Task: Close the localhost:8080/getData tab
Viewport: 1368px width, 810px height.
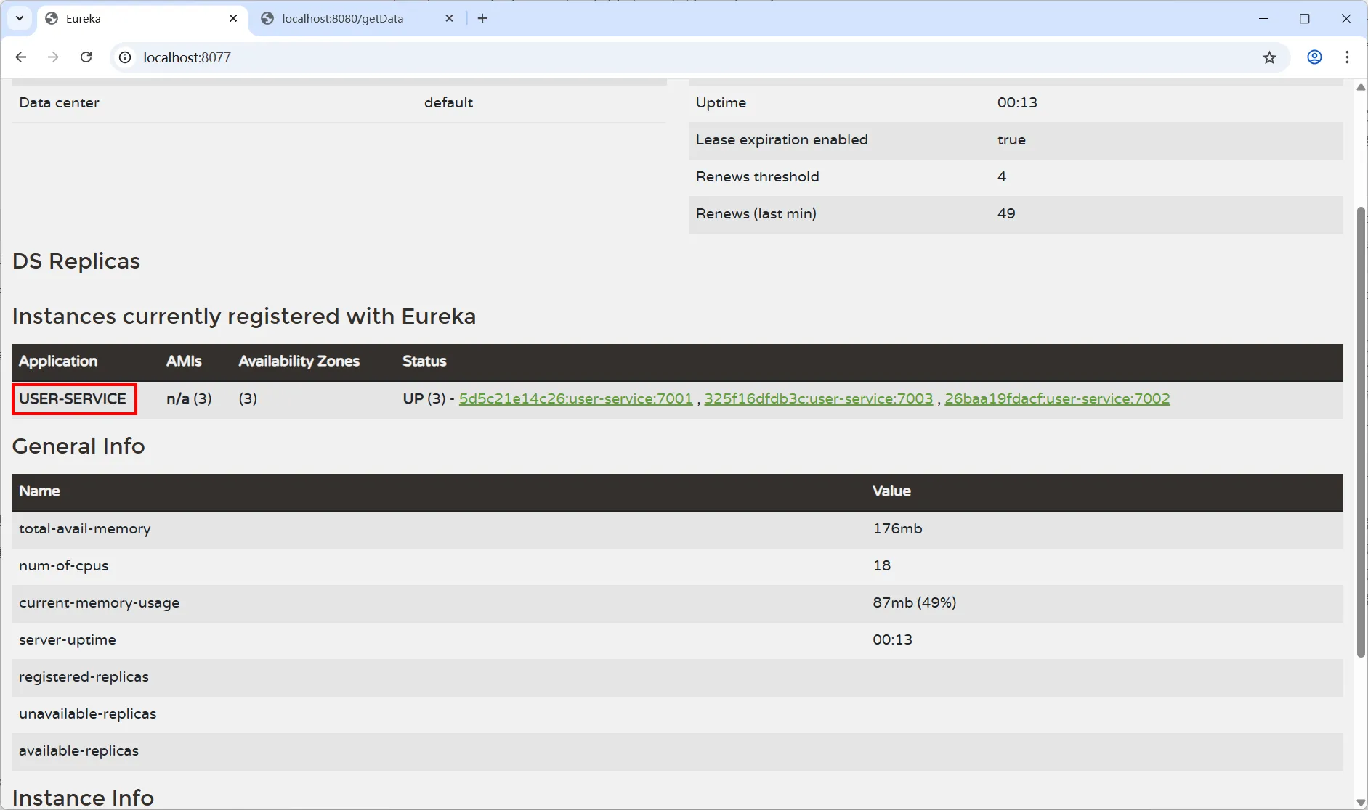Action: click(449, 18)
